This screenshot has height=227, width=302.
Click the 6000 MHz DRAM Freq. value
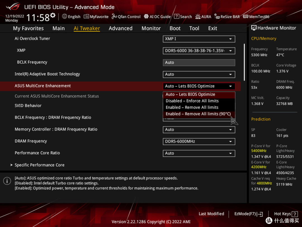284,88
